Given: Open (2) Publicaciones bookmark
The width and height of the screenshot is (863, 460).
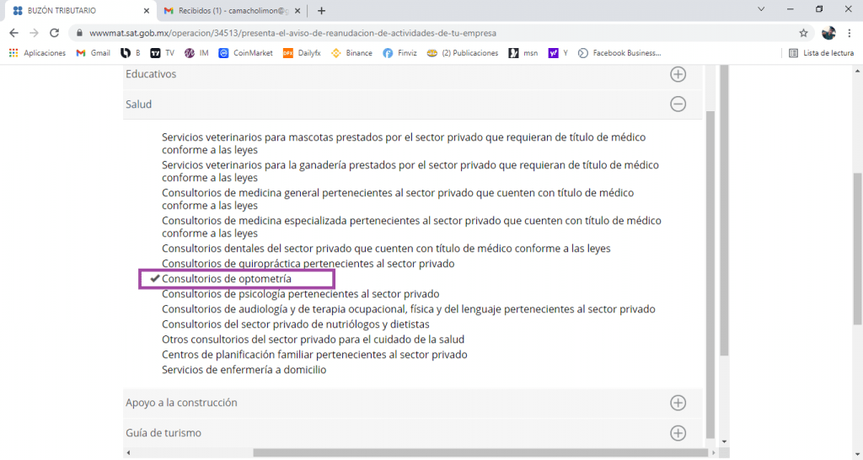Looking at the screenshot, I should (463, 53).
